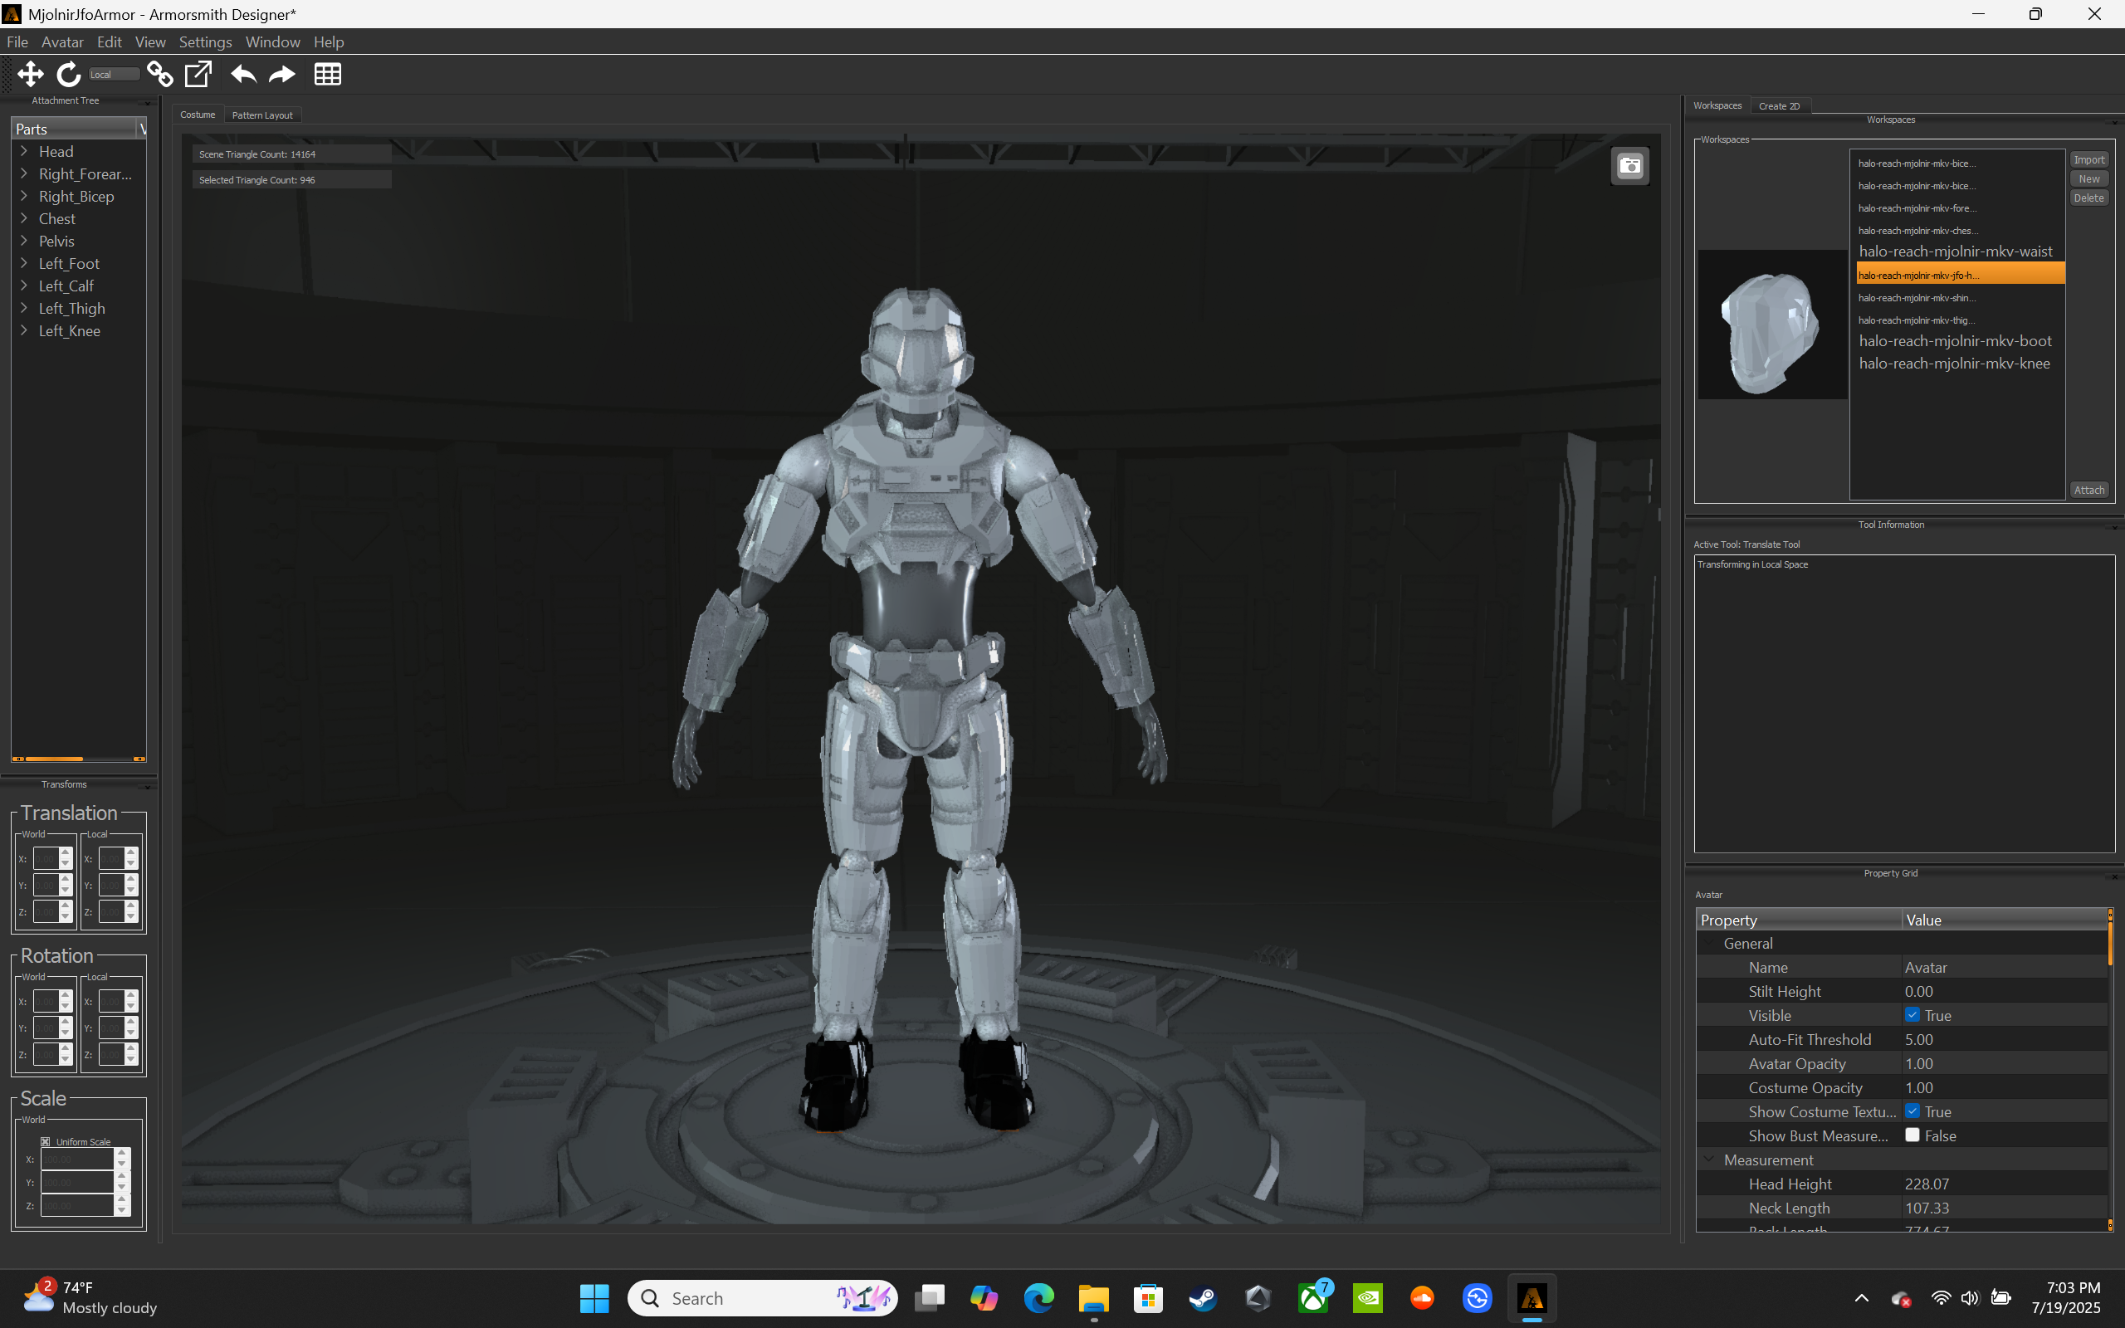This screenshot has width=2125, height=1328.
Task: Click the Costume Opacity value field
Action: click(x=2005, y=1087)
